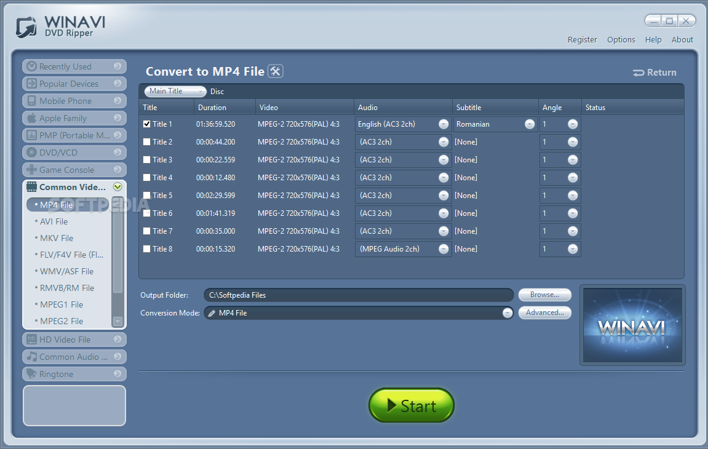Open the Main Title dropdown
This screenshot has width=708, height=449.
point(175,91)
